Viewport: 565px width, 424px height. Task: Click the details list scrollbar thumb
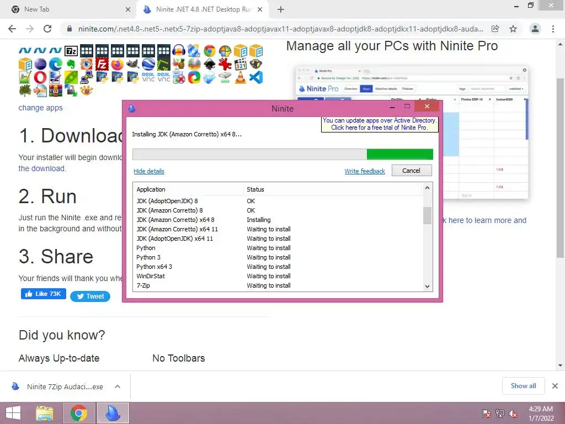[x=428, y=216]
